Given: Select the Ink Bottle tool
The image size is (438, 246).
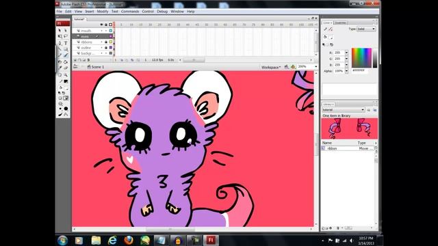Looking at the screenshot, I should tap(60, 62).
